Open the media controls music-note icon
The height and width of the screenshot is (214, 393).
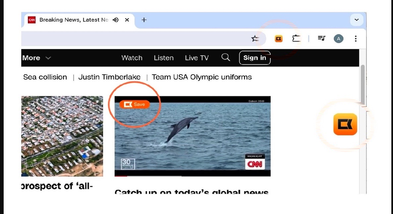click(x=322, y=38)
